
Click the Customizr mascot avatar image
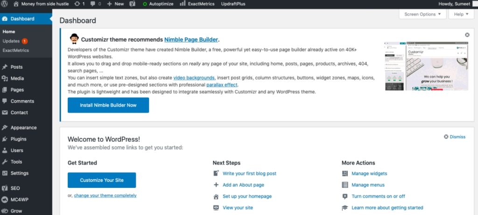(74, 39)
